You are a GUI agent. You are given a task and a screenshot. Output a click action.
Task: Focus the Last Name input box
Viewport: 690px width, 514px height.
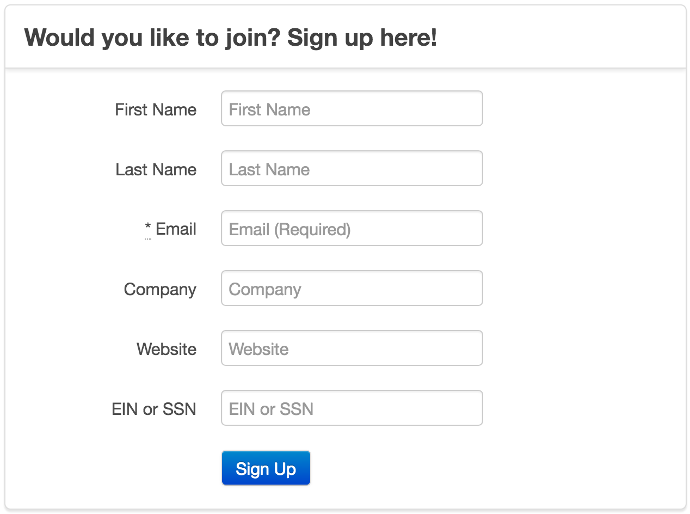click(x=352, y=169)
